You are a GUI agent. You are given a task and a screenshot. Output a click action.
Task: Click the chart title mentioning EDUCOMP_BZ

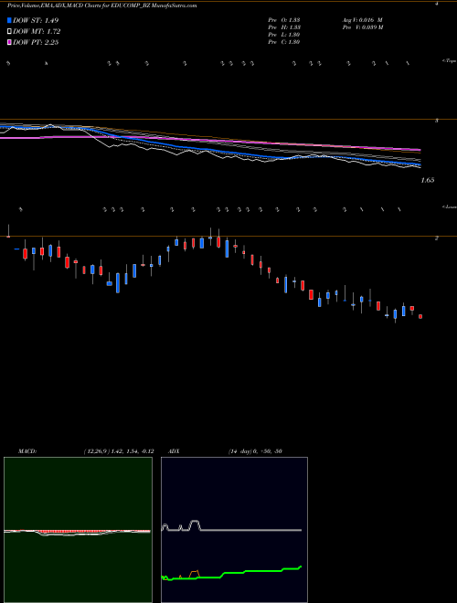coord(102,5)
